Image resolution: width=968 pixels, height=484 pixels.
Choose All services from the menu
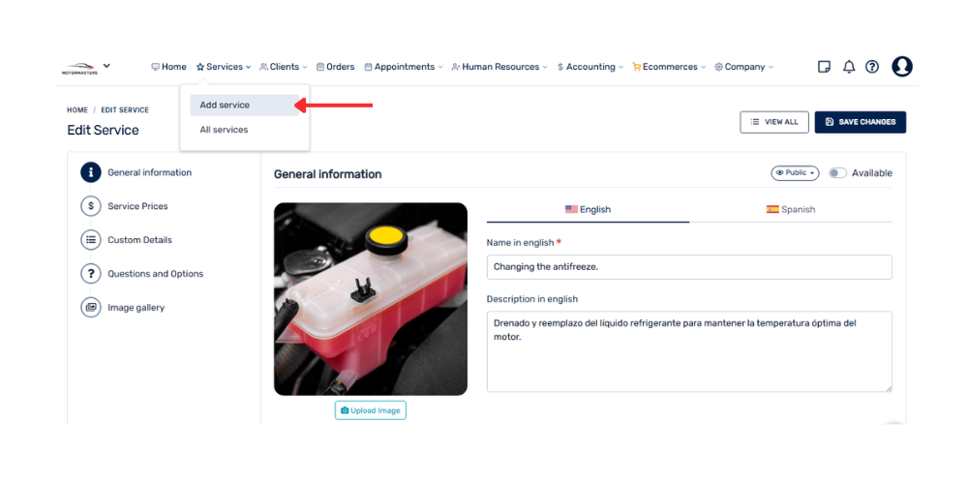224,130
